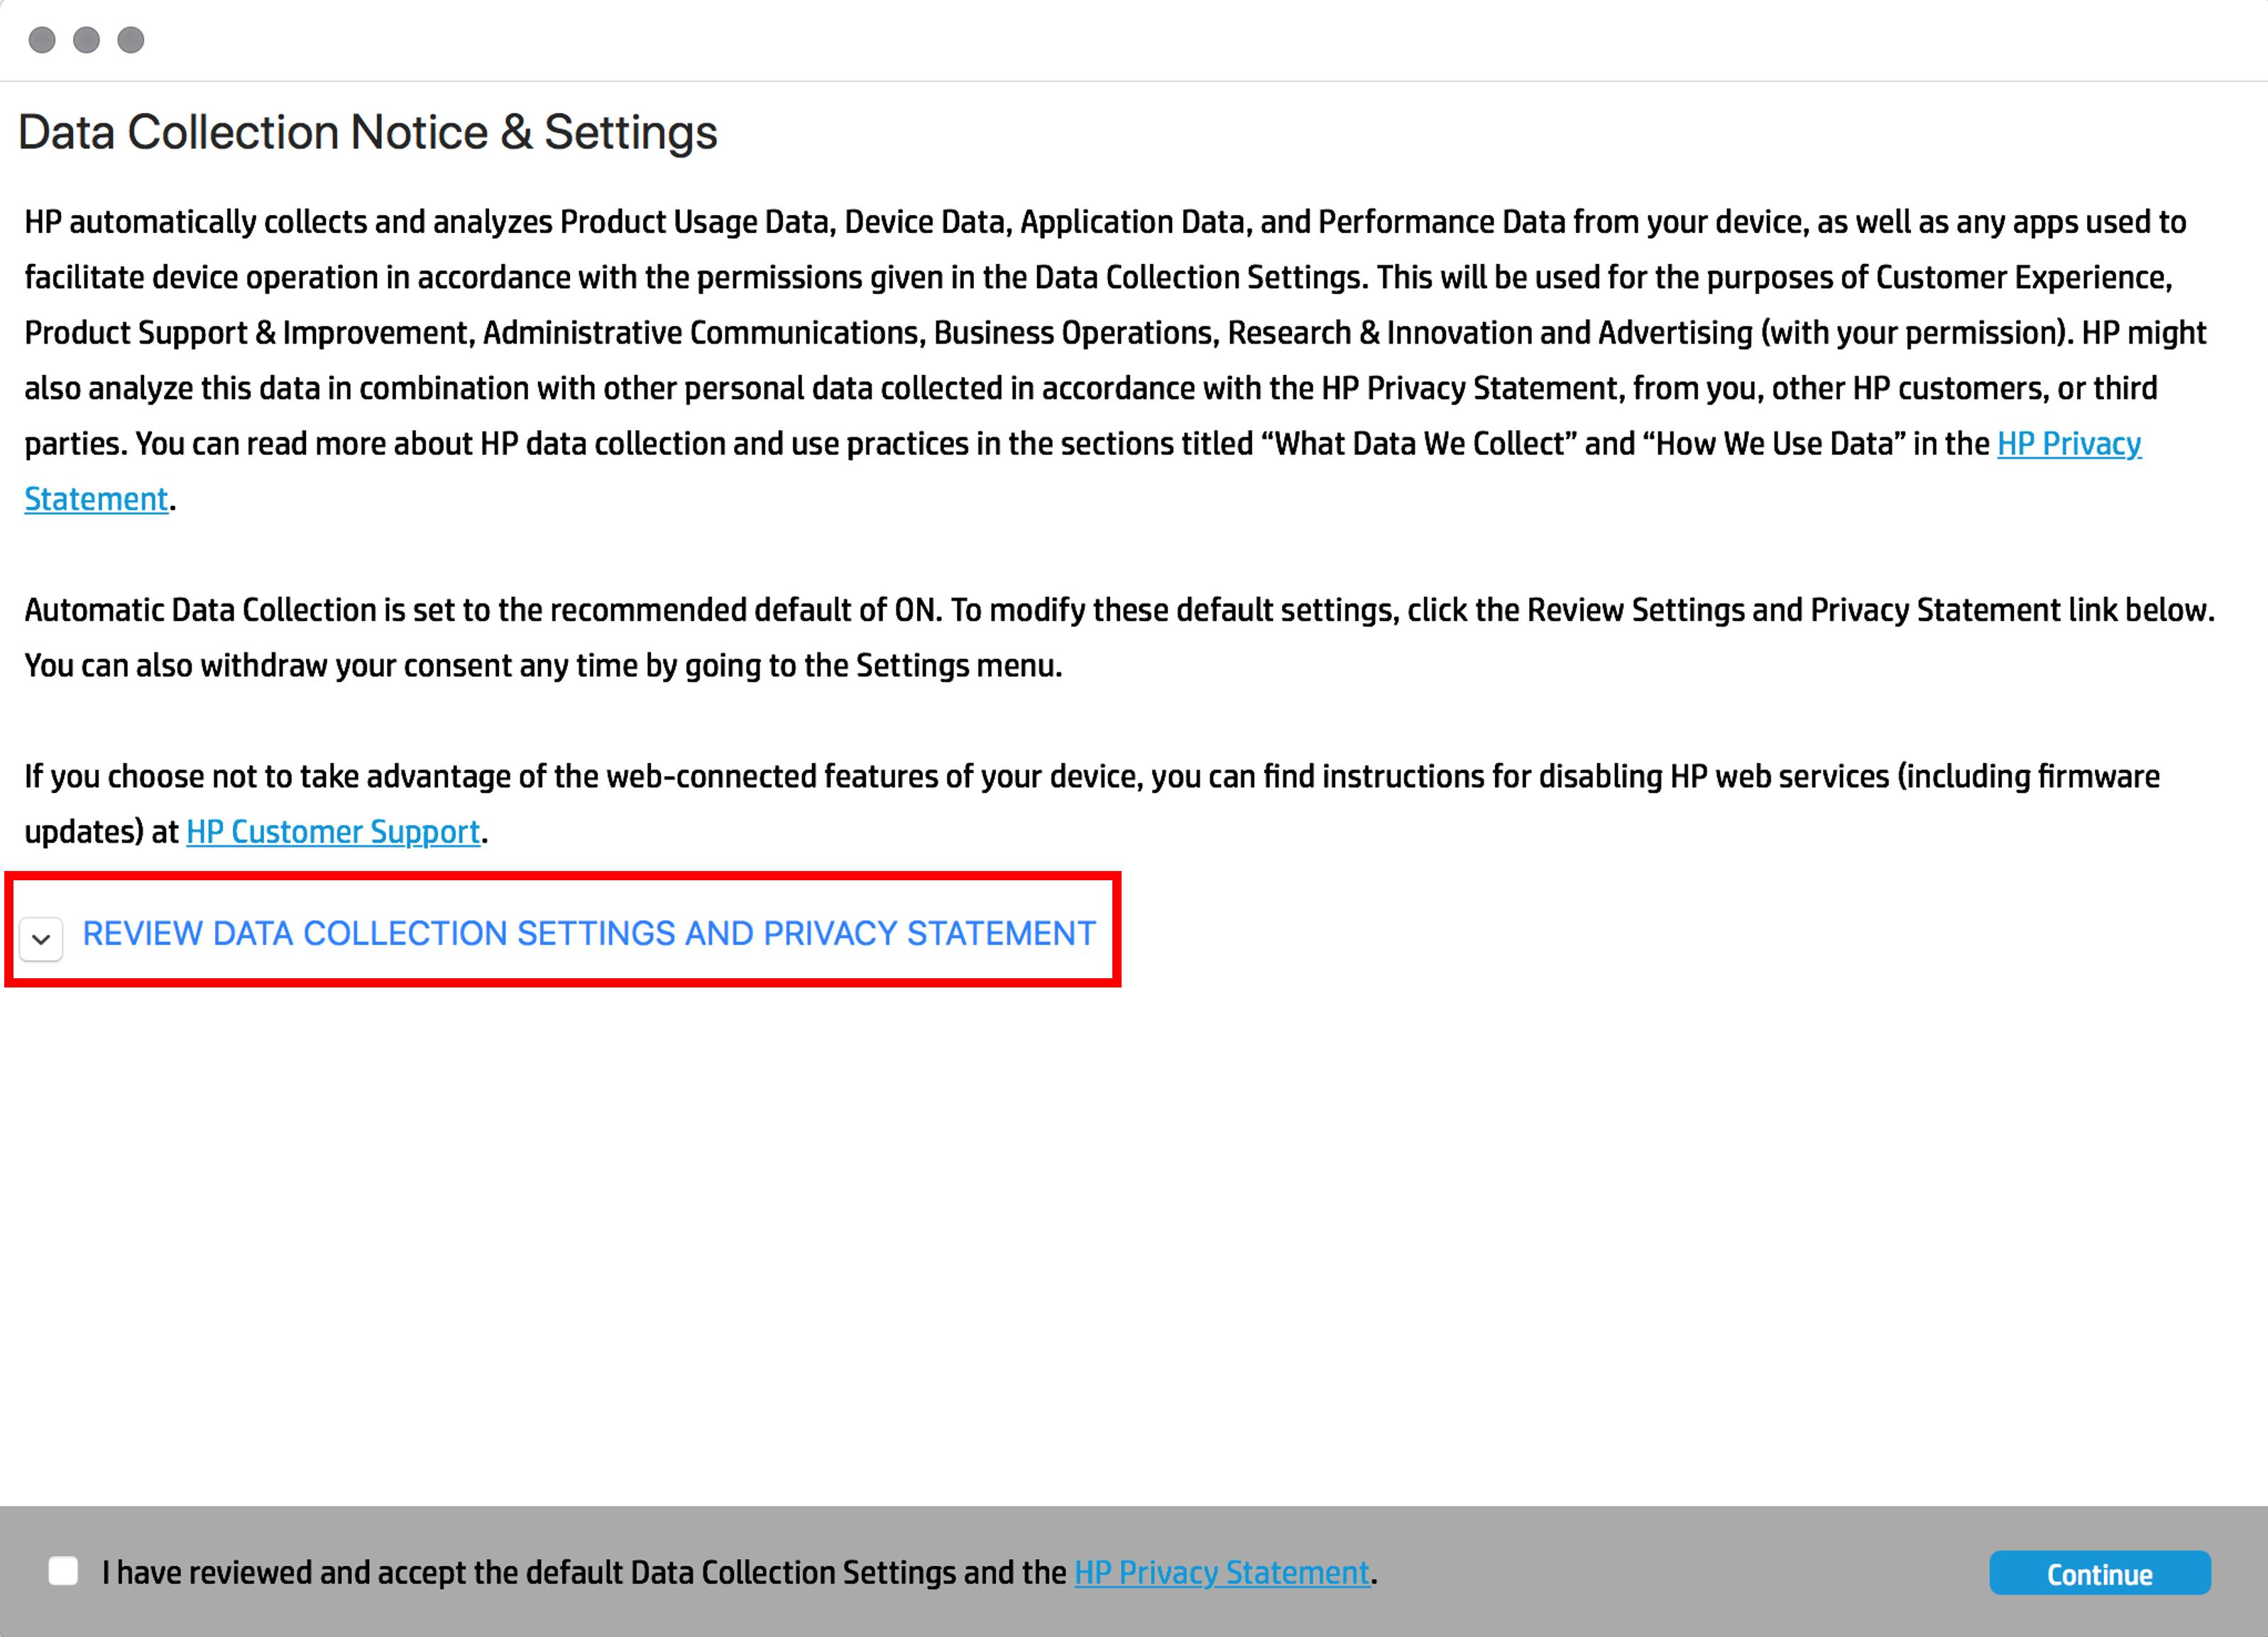Click HP Privacy link ending first paragraph line
Image resolution: width=2268 pixels, height=1637 pixels.
coord(2068,444)
